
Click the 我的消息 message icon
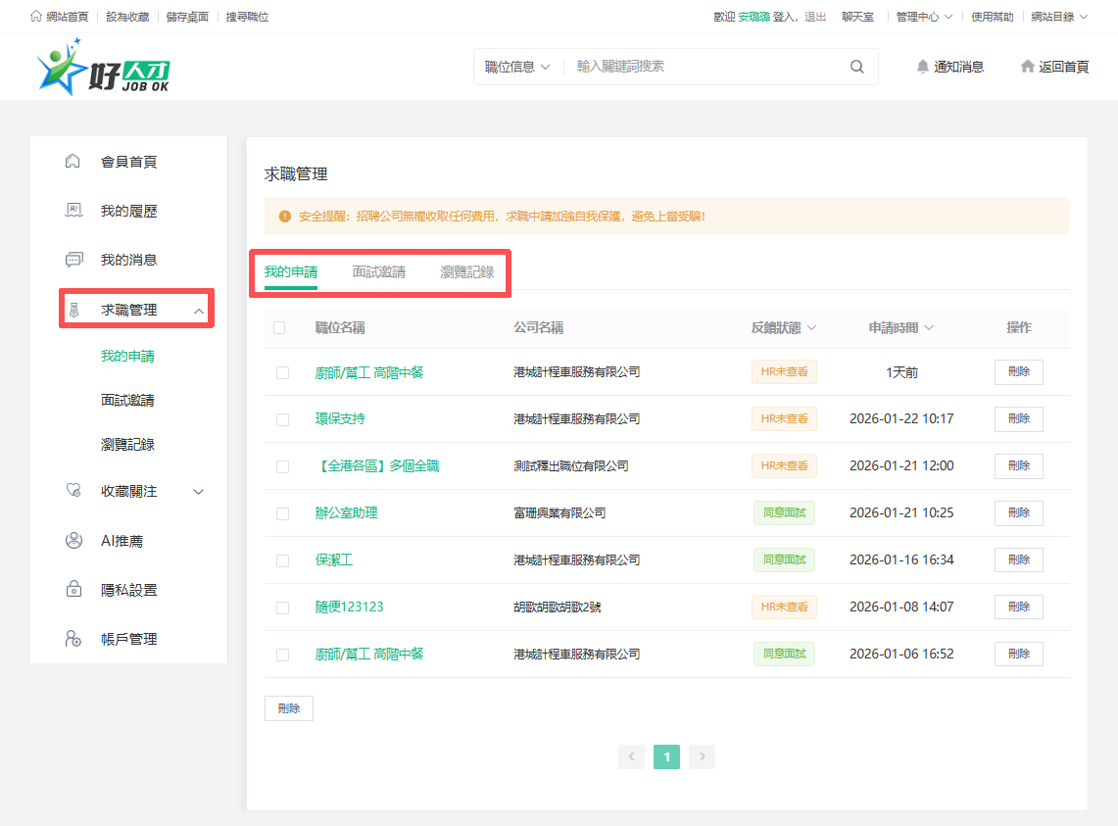tap(73, 260)
